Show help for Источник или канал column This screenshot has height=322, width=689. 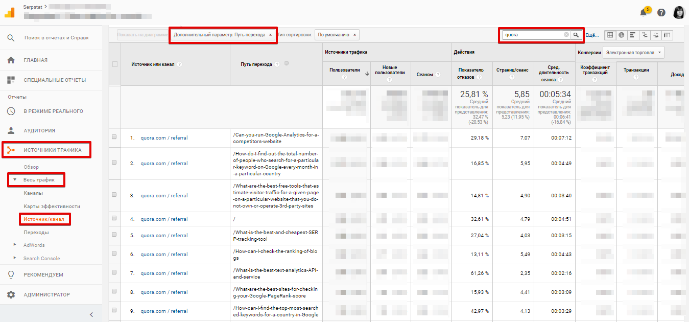tap(180, 64)
